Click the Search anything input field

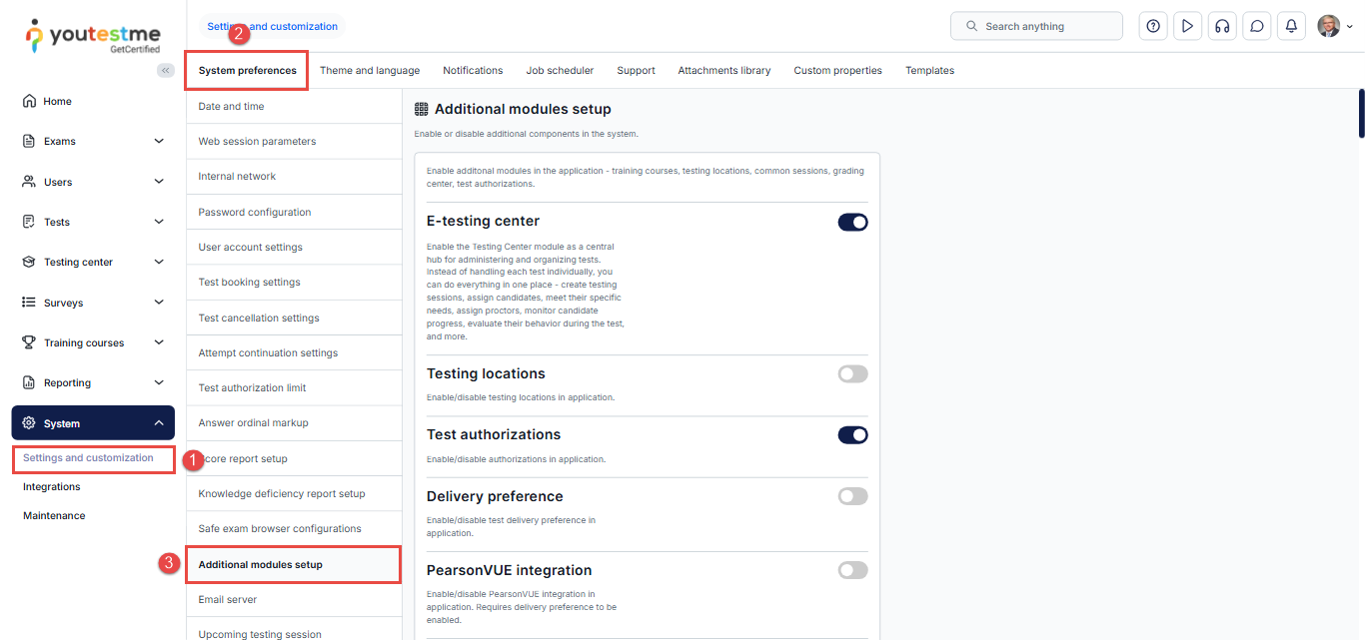tap(1036, 26)
